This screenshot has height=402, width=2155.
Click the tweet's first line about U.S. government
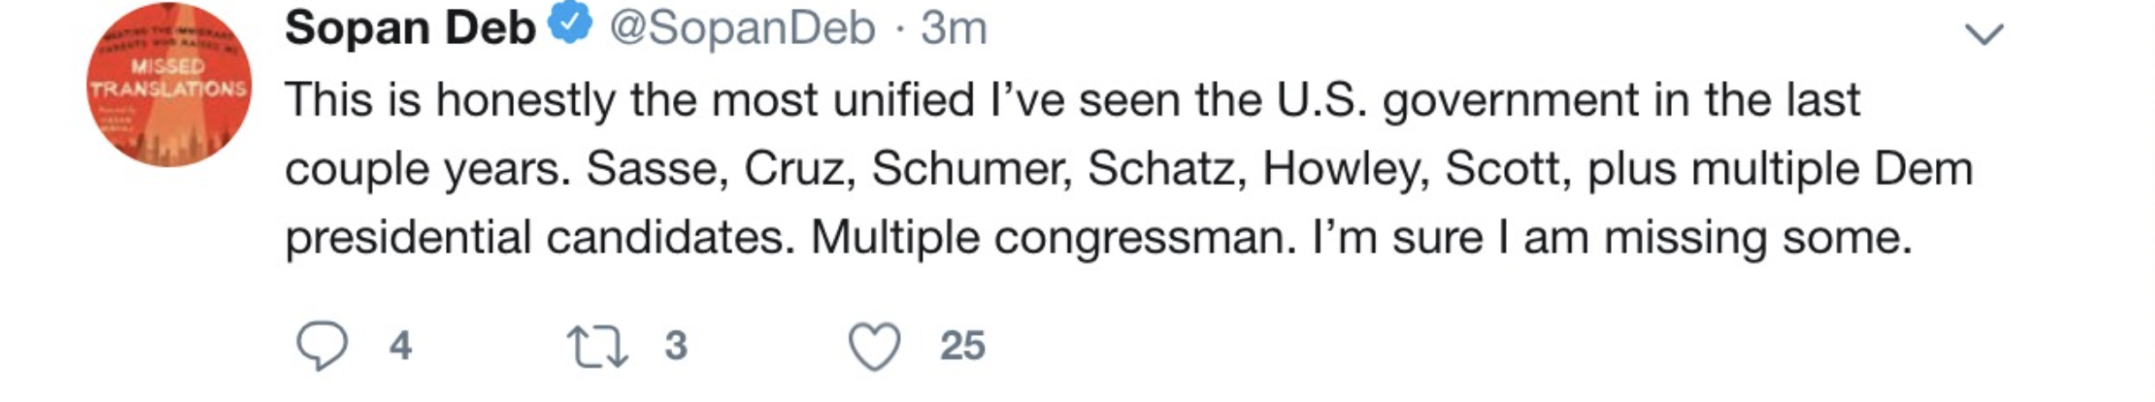point(1072,100)
